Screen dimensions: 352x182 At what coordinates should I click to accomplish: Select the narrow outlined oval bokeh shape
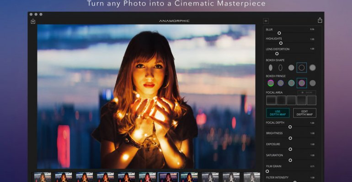pos(280,67)
